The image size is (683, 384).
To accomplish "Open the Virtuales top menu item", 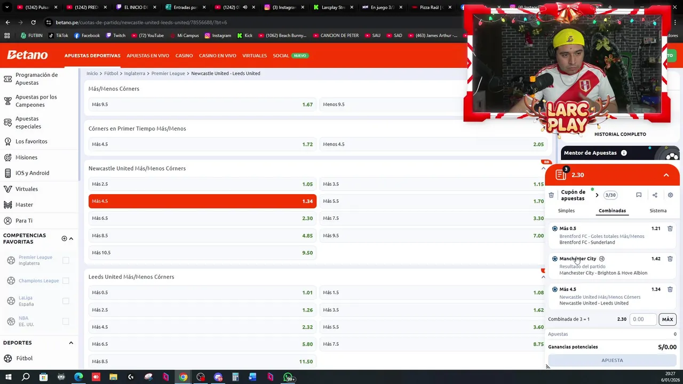I will click(255, 55).
